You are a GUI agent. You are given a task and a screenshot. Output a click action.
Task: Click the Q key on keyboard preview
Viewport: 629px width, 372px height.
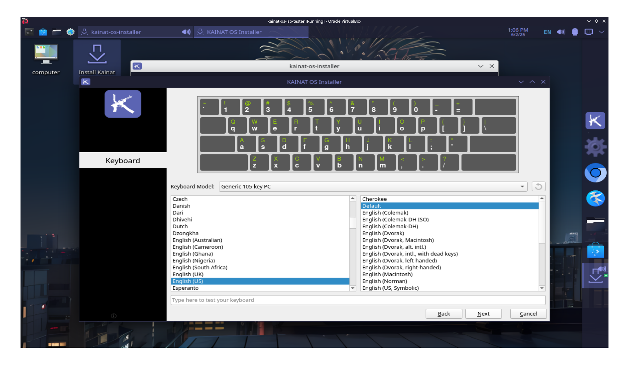pos(237,125)
